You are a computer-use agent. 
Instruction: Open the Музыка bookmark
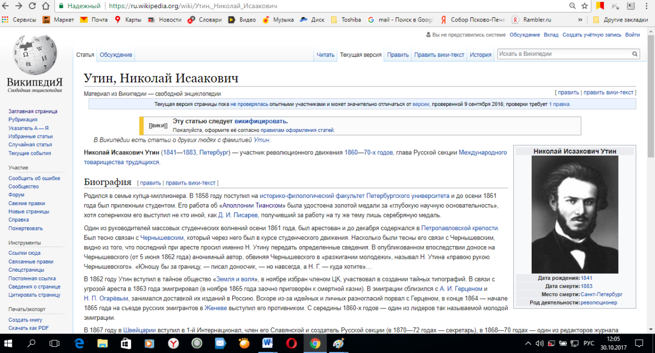pyautogui.click(x=278, y=20)
